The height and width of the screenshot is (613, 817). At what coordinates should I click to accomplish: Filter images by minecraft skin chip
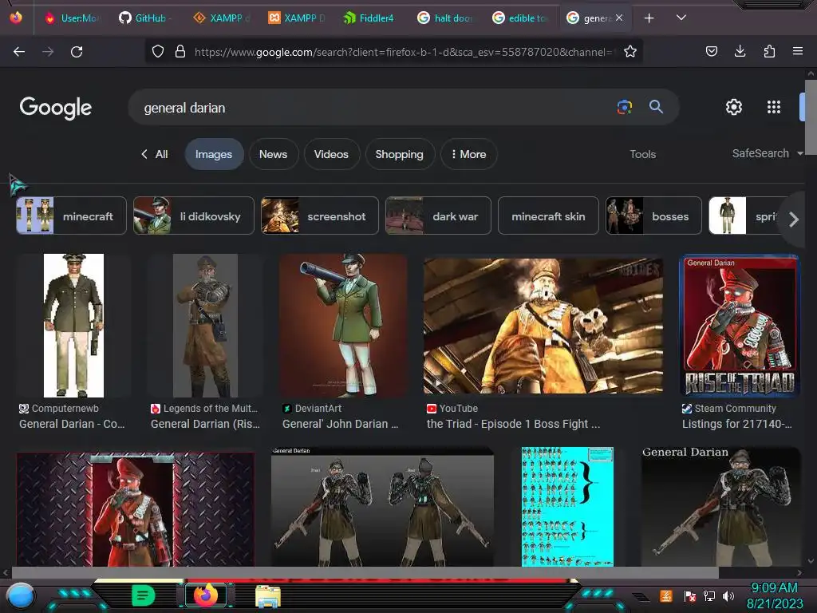tap(548, 216)
